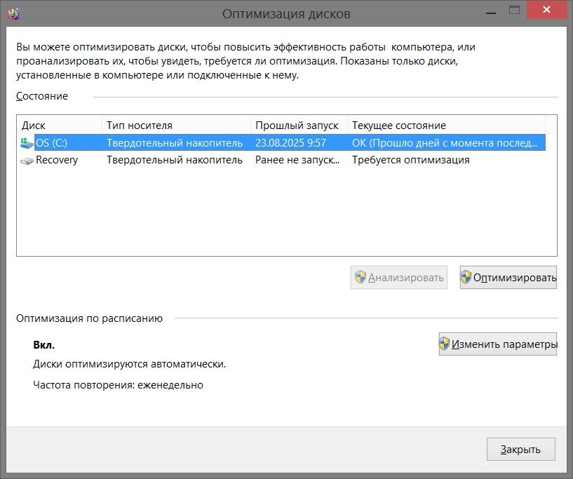Click the shield icon on the Анализировать button
This screenshot has width=573, height=479.
360,278
